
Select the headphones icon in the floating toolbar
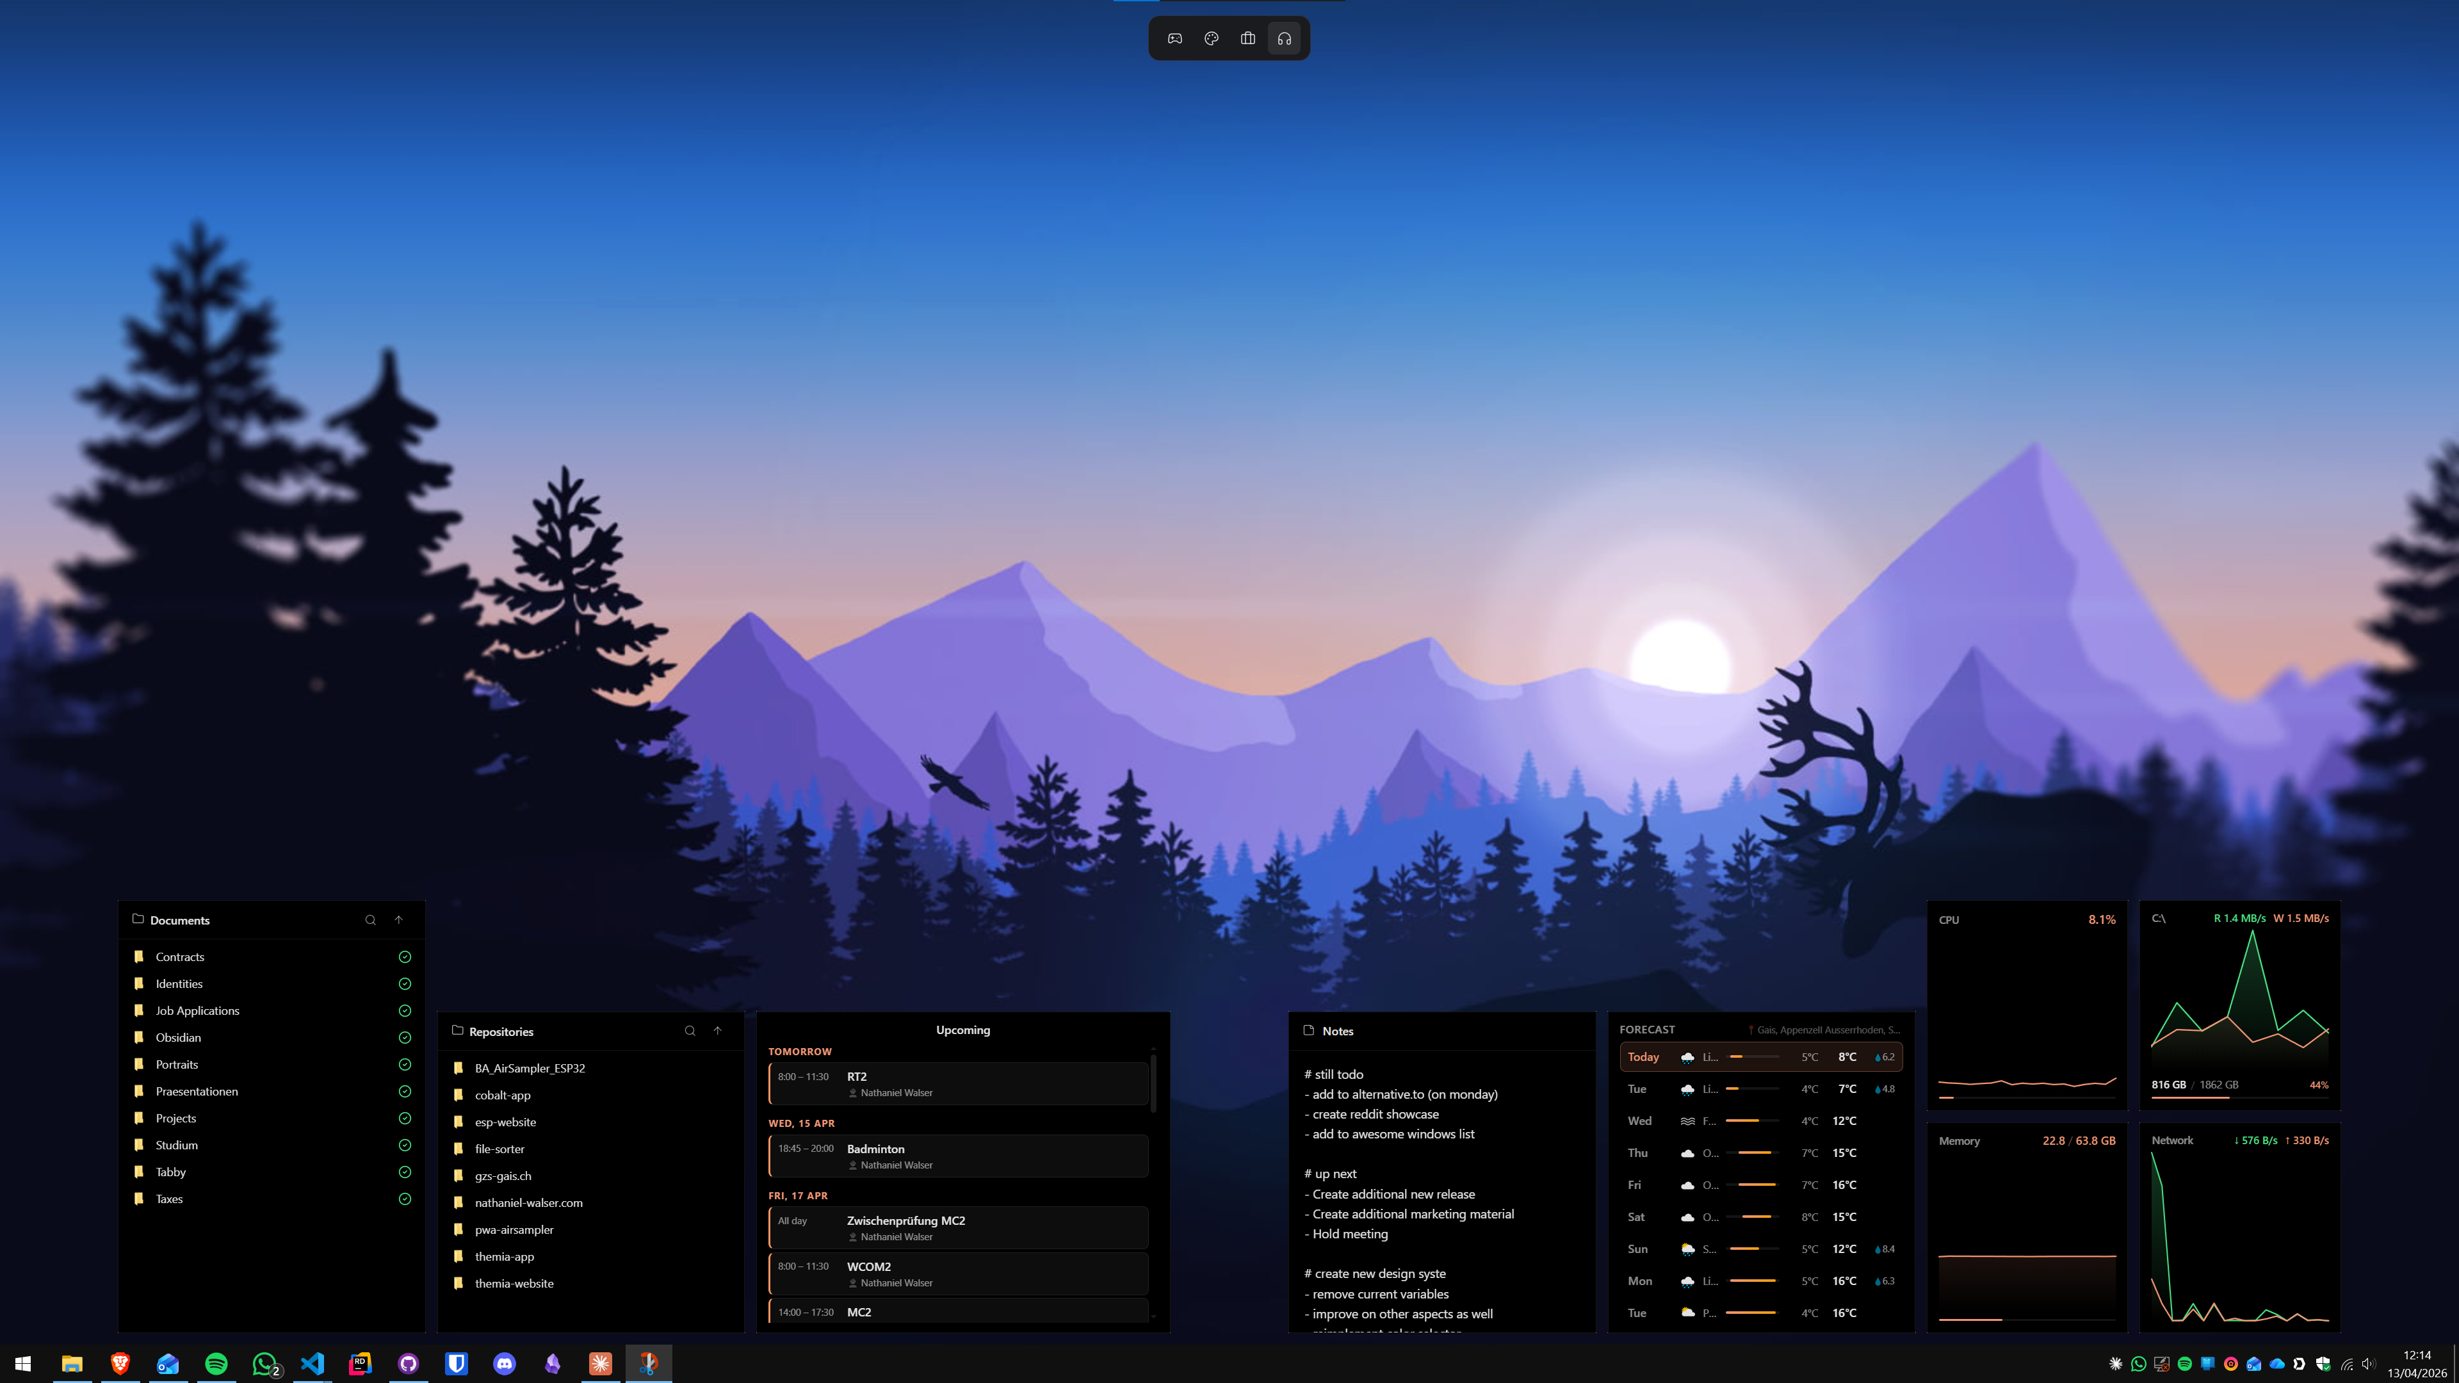[x=1284, y=38]
